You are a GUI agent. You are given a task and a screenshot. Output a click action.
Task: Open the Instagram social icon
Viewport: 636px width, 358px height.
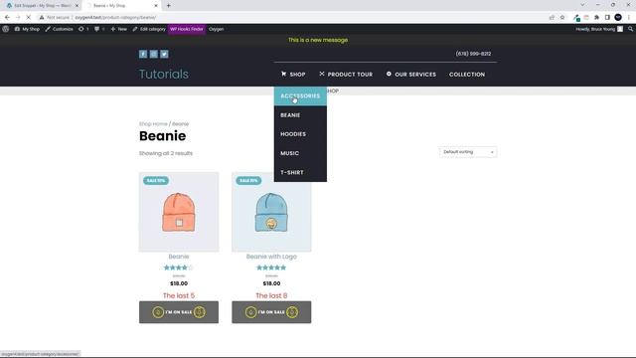pos(154,54)
